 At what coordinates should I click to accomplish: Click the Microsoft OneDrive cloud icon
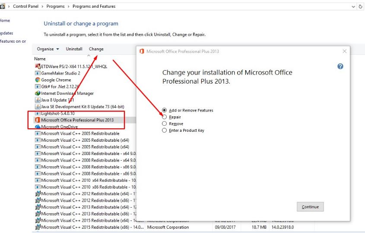pos(38,127)
